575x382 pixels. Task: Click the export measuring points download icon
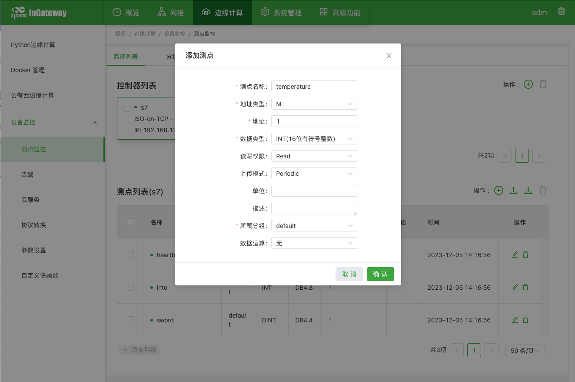[528, 191]
